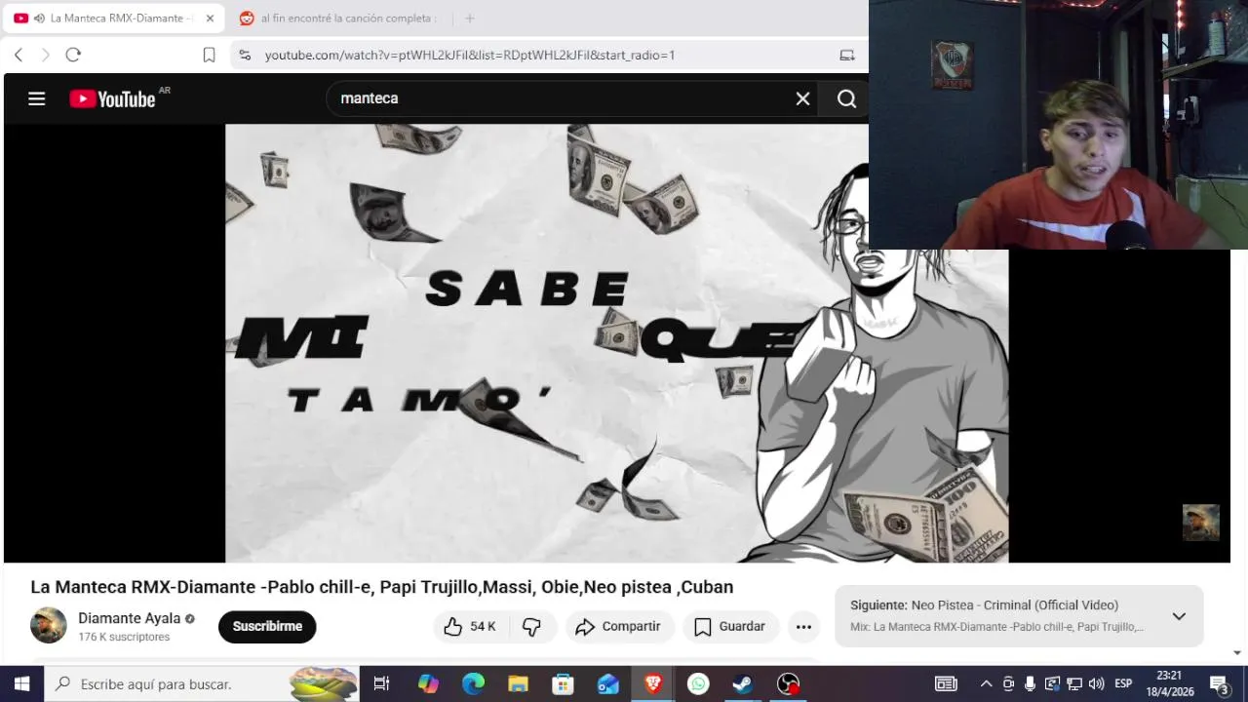Image resolution: width=1248 pixels, height=702 pixels.
Task: Open Windows Start menu
Action: pos(21,683)
